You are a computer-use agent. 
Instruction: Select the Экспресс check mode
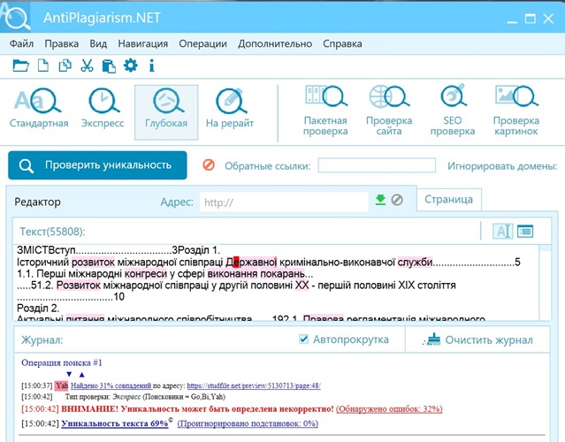[x=103, y=108]
